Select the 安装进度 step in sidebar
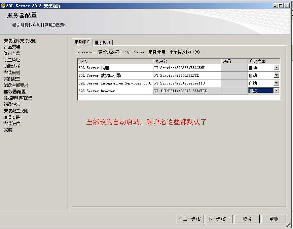 [12, 123]
